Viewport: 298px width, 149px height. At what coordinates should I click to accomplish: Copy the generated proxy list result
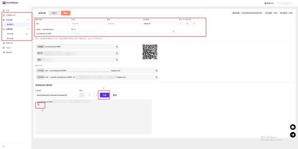tap(38, 104)
